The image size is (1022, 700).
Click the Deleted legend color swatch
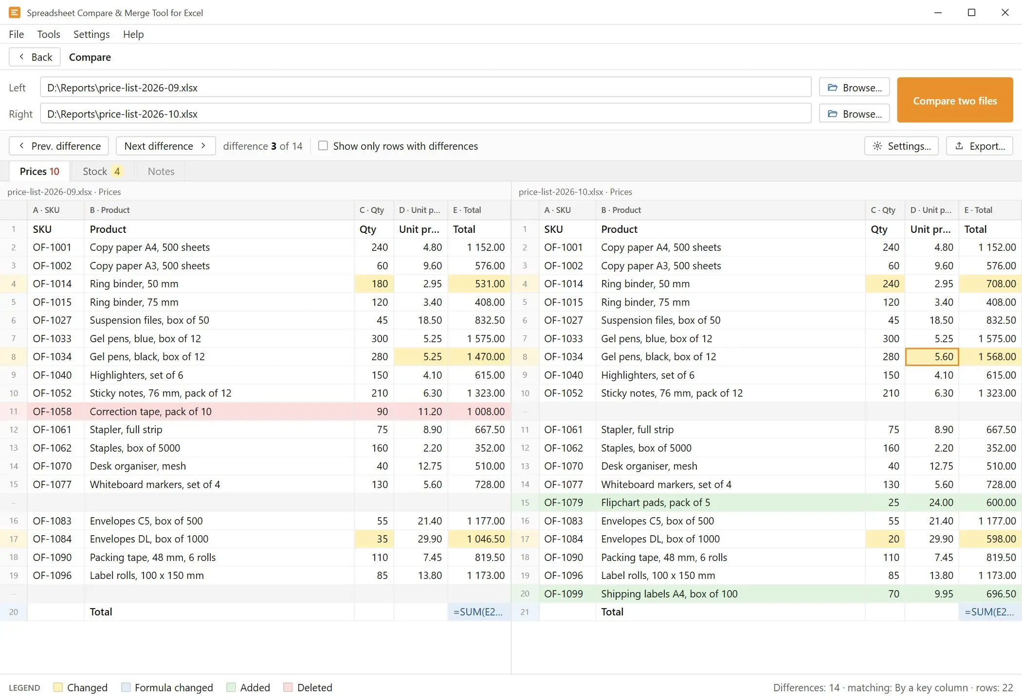click(x=288, y=687)
